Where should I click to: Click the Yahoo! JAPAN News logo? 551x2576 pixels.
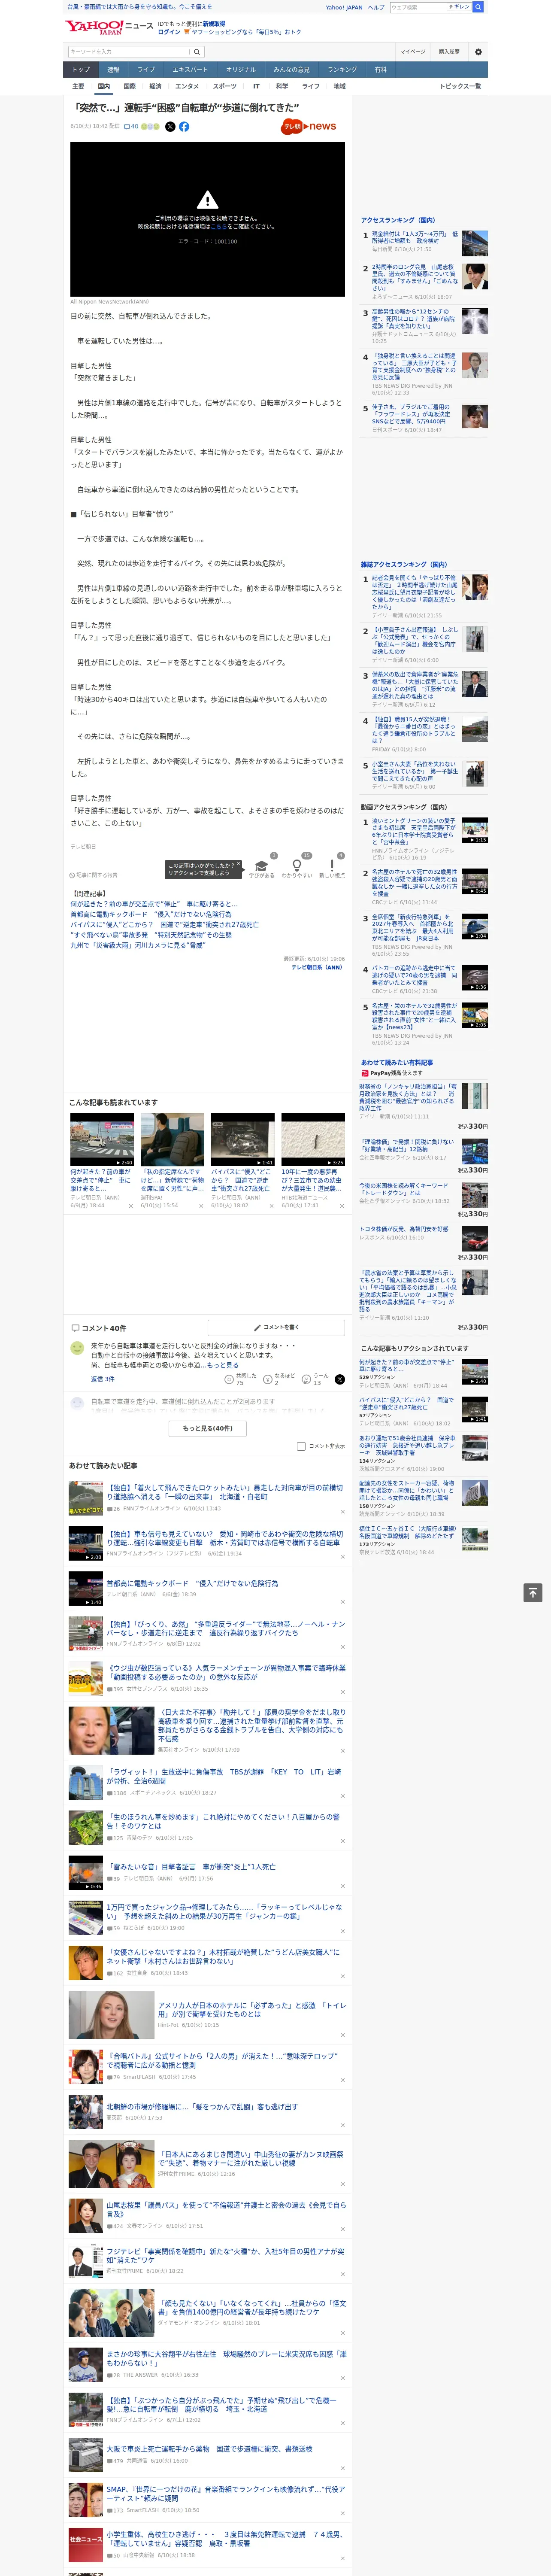[109, 27]
